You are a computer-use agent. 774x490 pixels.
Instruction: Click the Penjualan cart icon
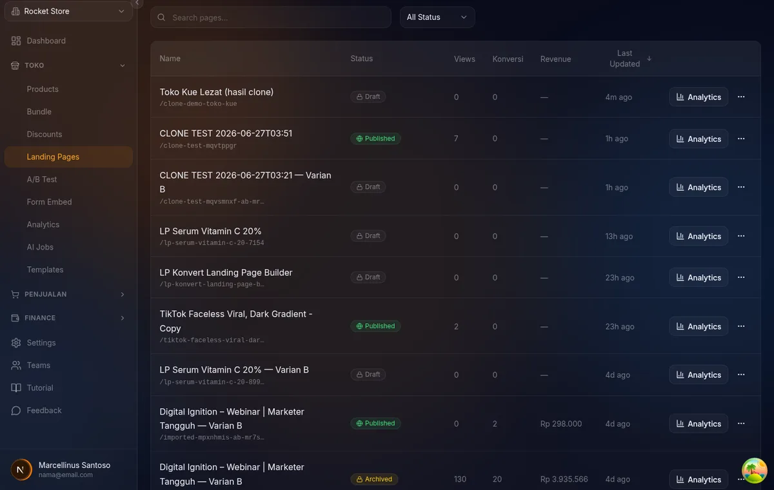point(15,294)
